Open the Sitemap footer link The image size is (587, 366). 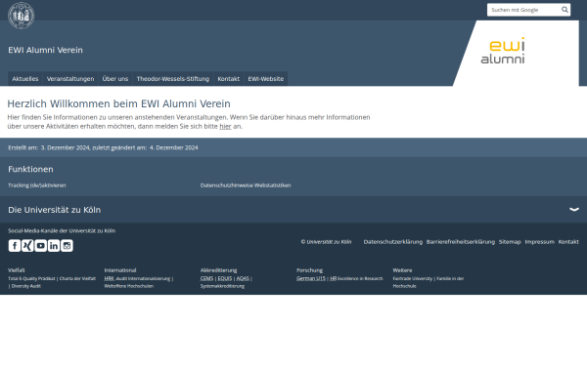click(x=510, y=242)
